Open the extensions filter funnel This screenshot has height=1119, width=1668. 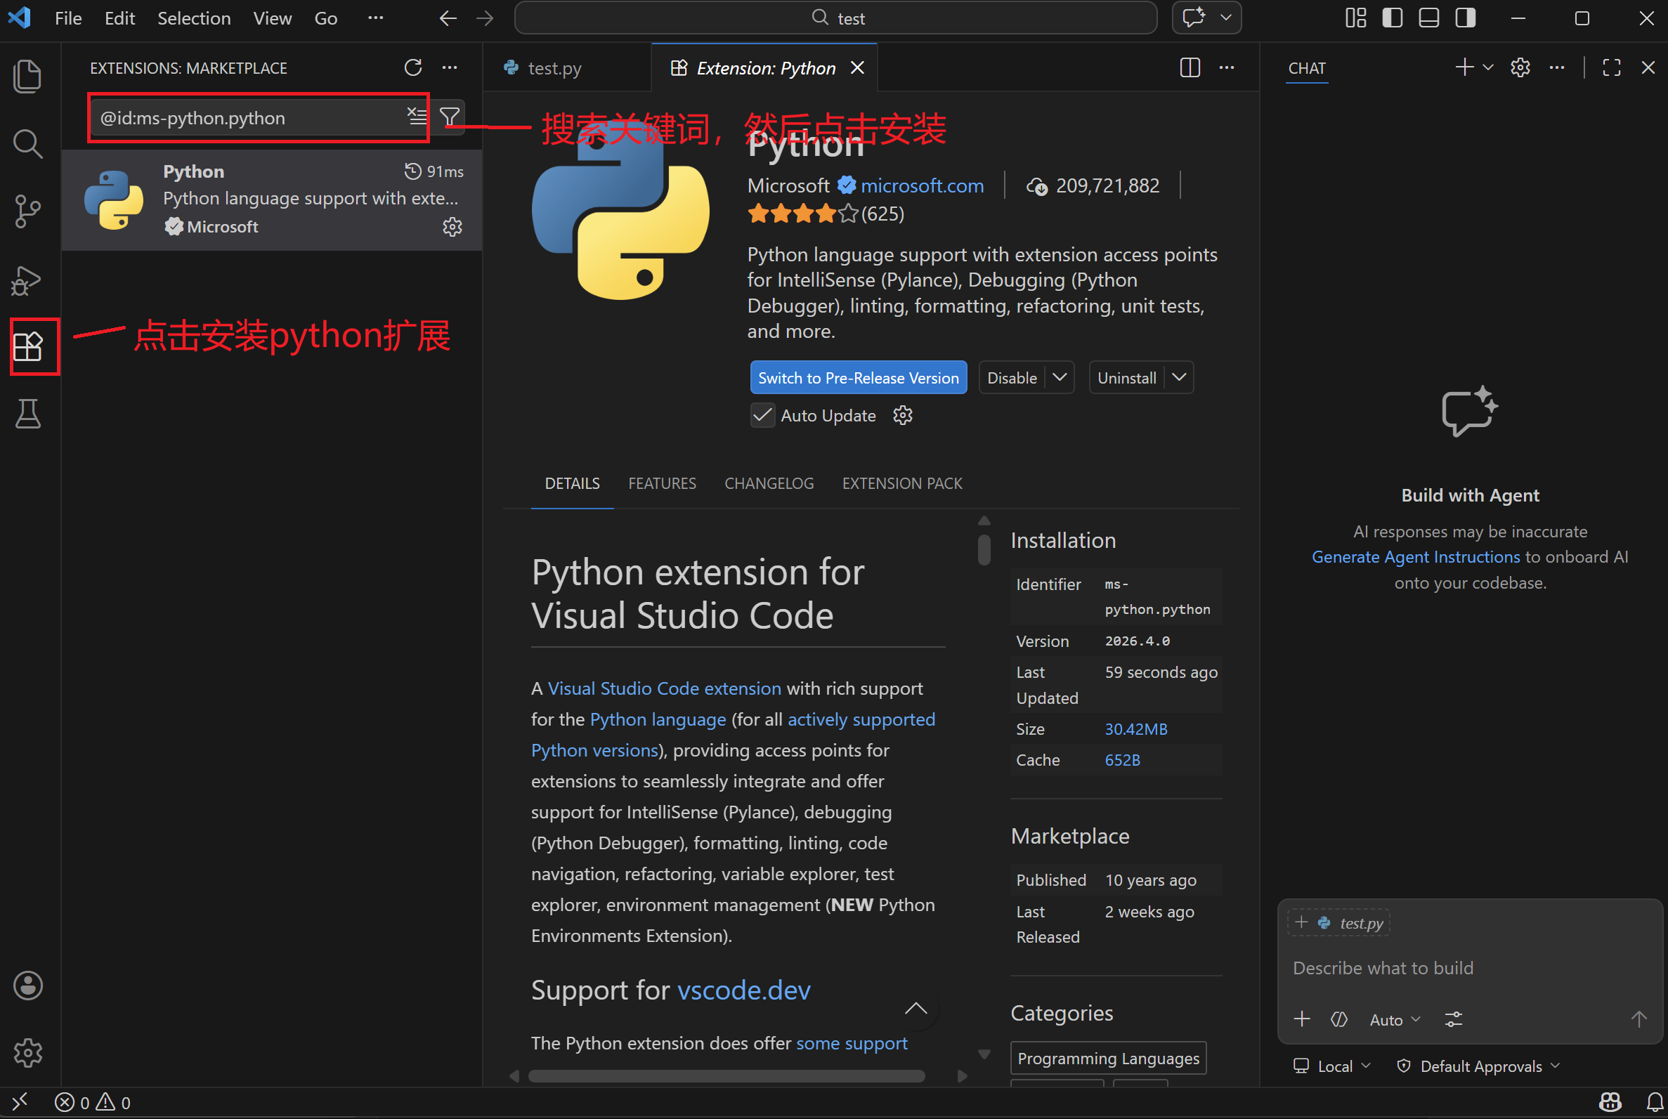tap(449, 116)
